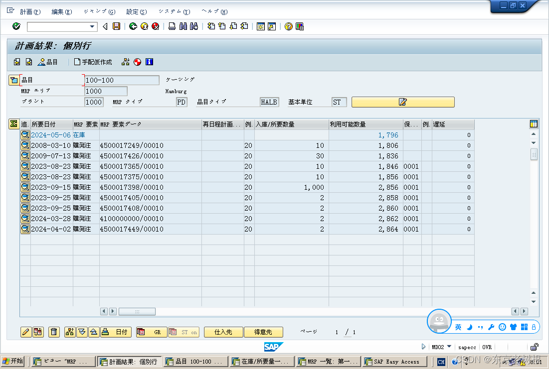Click the printer icon in the toolbar
Viewport: 549px width, 369px height.
click(172, 26)
